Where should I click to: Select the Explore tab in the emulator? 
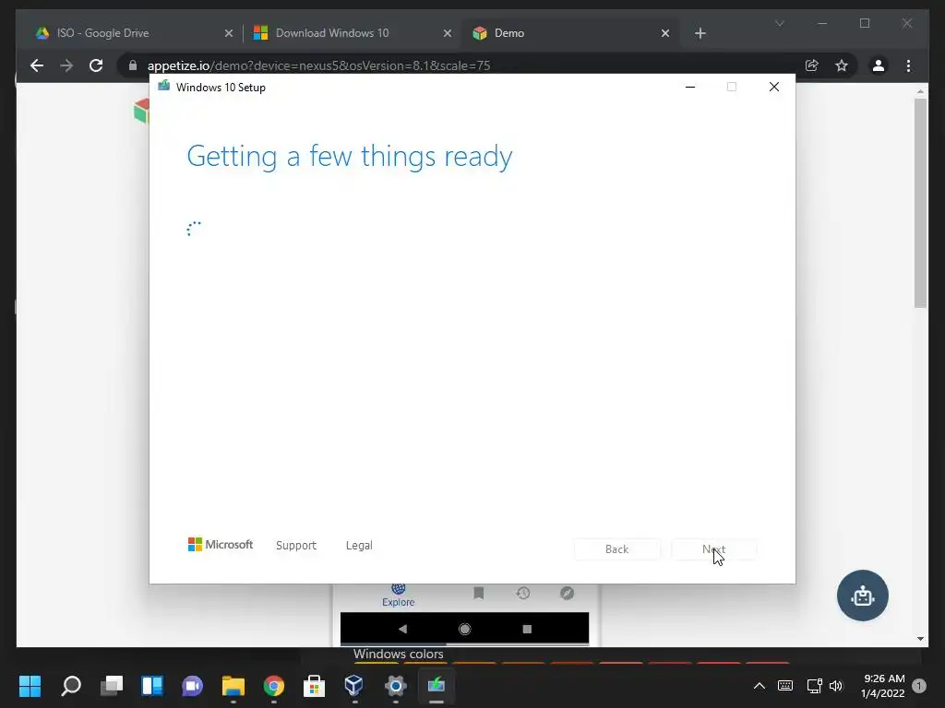[399, 595]
